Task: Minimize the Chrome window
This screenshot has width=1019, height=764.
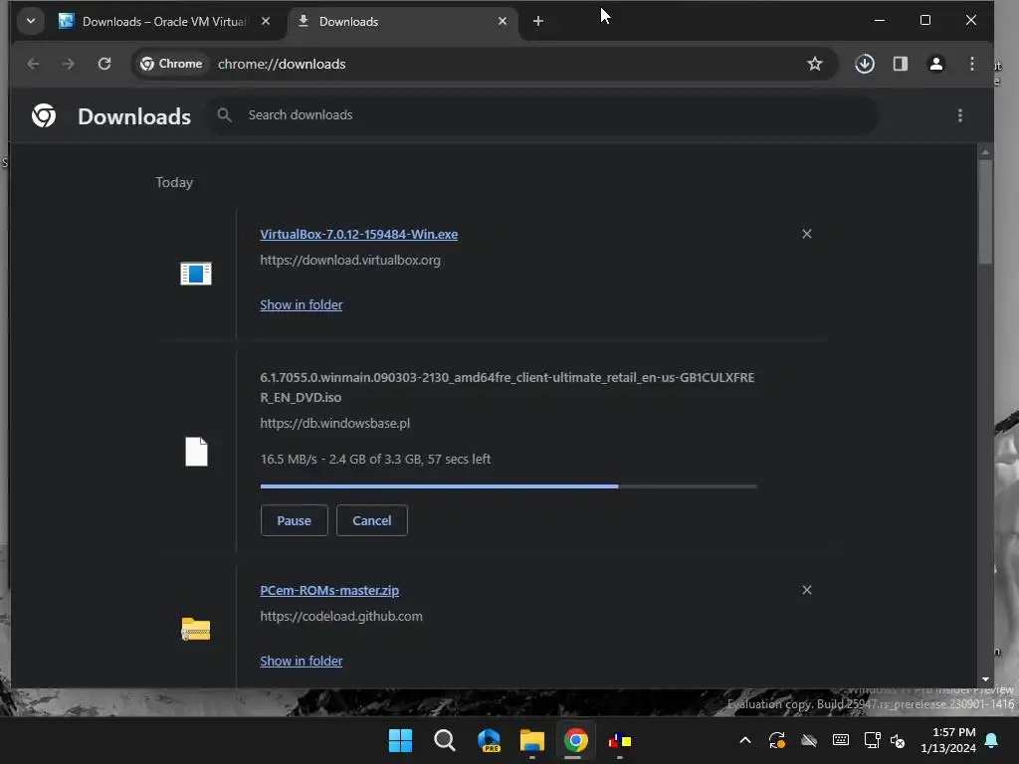Action: pyautogui.click(x=880, y=21)
